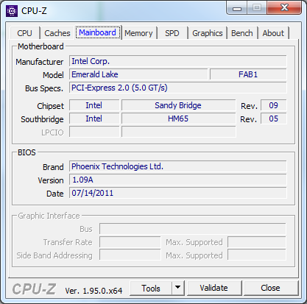Close the window with the red X

coord(284,7)
